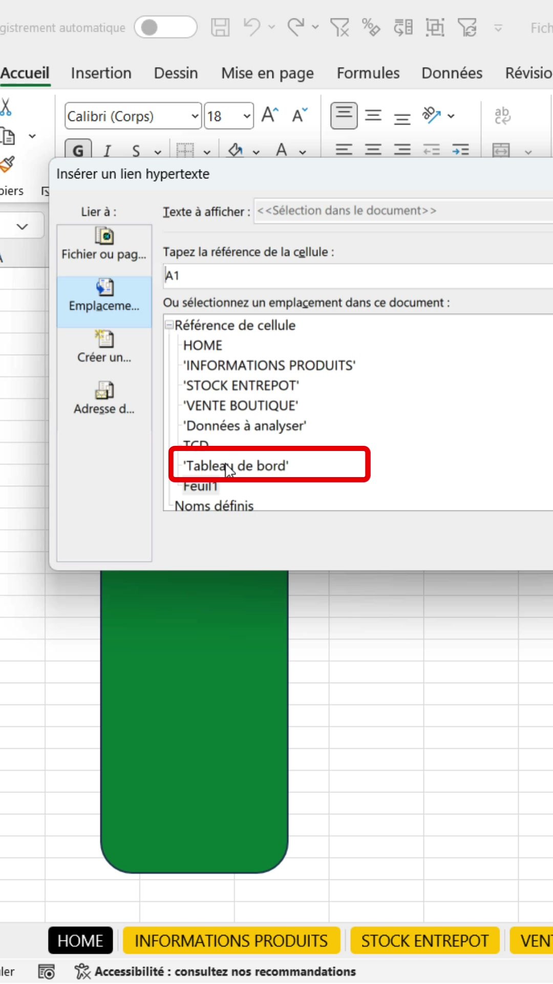This screenshot has height=984, width=553.
Task: Toggle center horizontally
Action: (373, 150)
